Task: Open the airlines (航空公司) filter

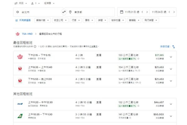Action: (x=60, y=20)
